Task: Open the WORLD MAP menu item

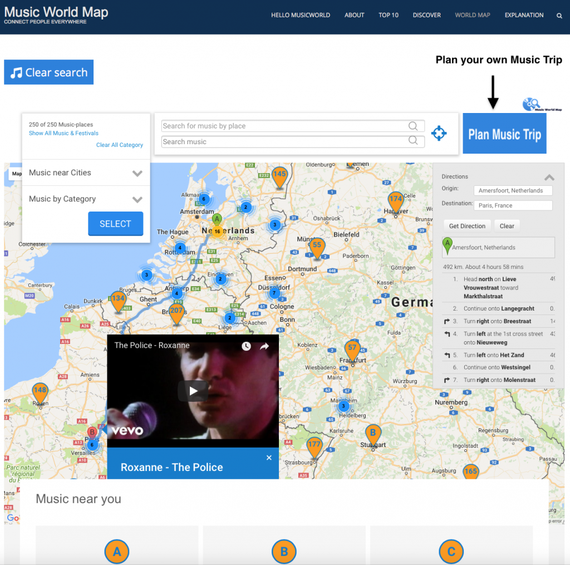Action: point(472,15)
